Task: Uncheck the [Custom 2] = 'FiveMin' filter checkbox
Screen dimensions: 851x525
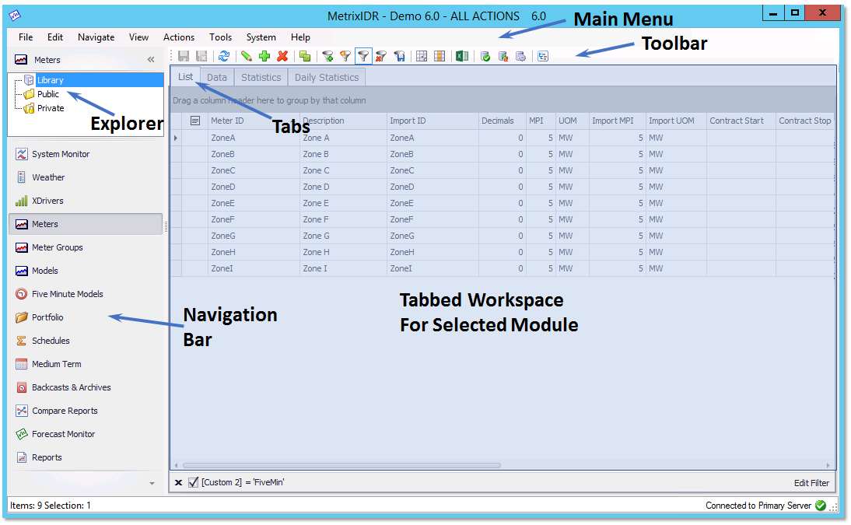Action: coord(193,482)
